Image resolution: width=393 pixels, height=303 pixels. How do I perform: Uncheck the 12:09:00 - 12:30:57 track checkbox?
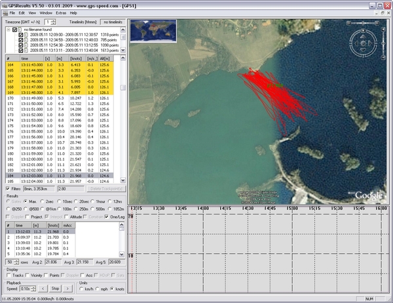(x=21, y=35)
